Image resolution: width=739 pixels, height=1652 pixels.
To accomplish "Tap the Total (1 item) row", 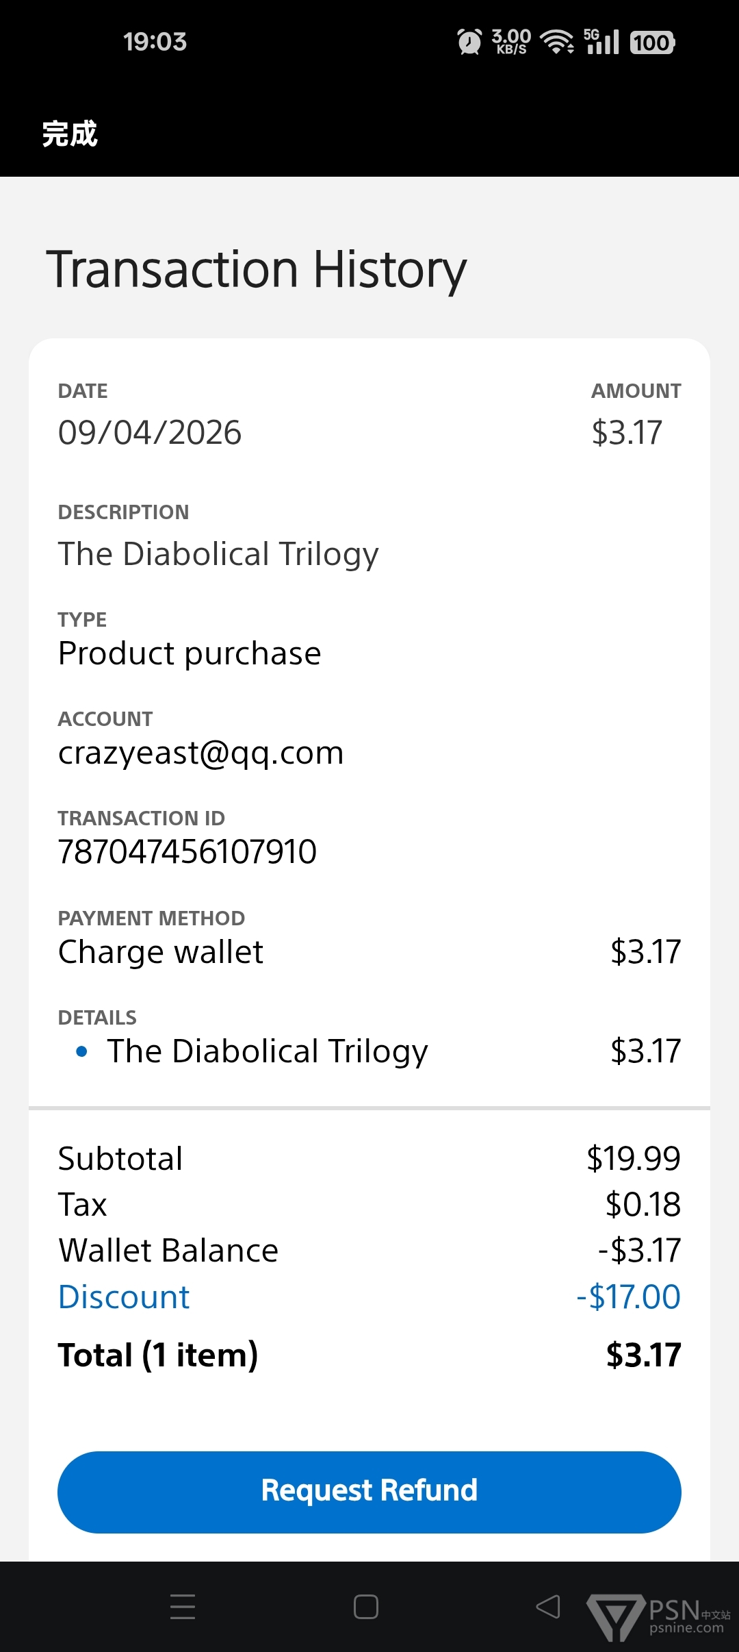I will click(x=369, y=1355).
